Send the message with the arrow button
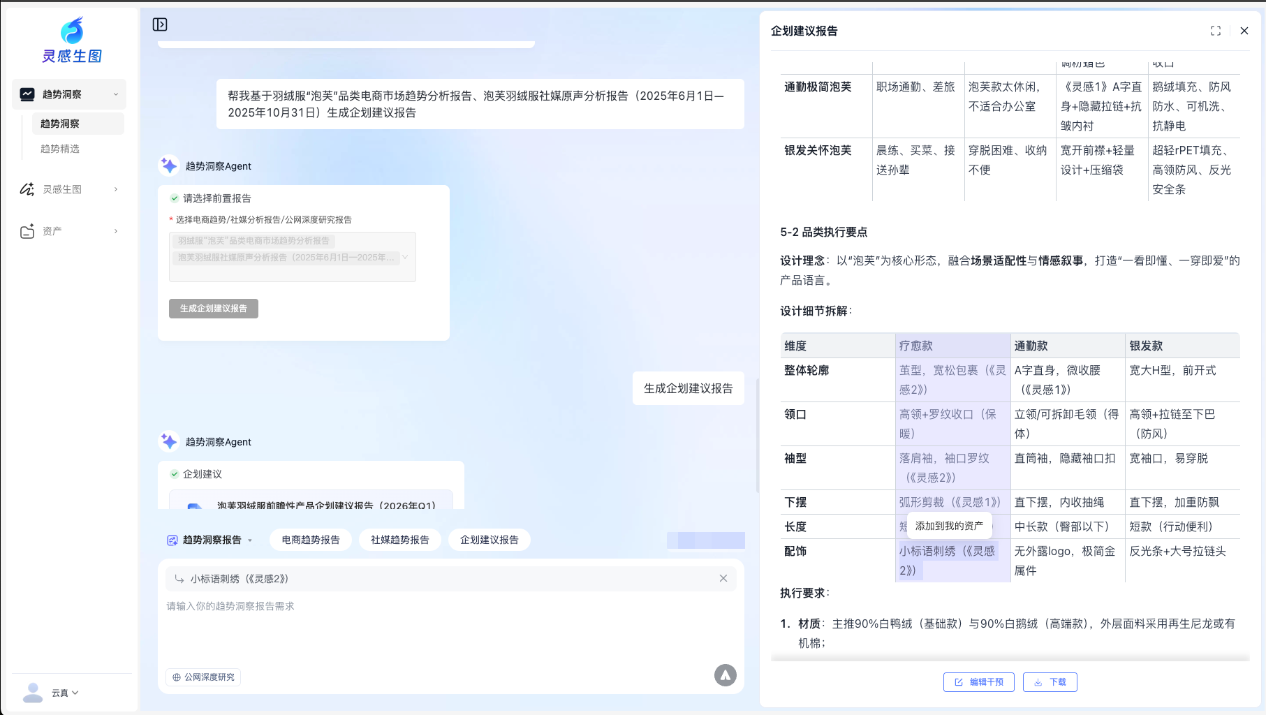The height and width of the screenshot is (715, 1266). [726, 675]
